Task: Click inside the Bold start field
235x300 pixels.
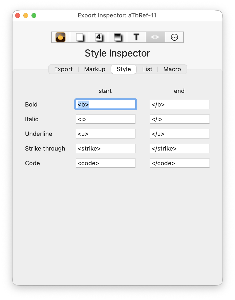Action: 106,104
